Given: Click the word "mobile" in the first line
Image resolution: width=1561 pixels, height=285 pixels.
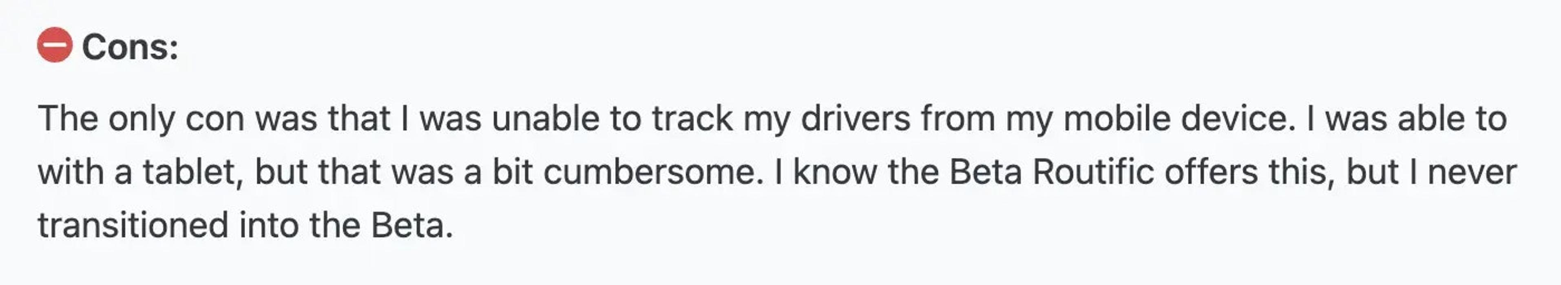Looking at the screenshot, I should tap(1117, 118).
